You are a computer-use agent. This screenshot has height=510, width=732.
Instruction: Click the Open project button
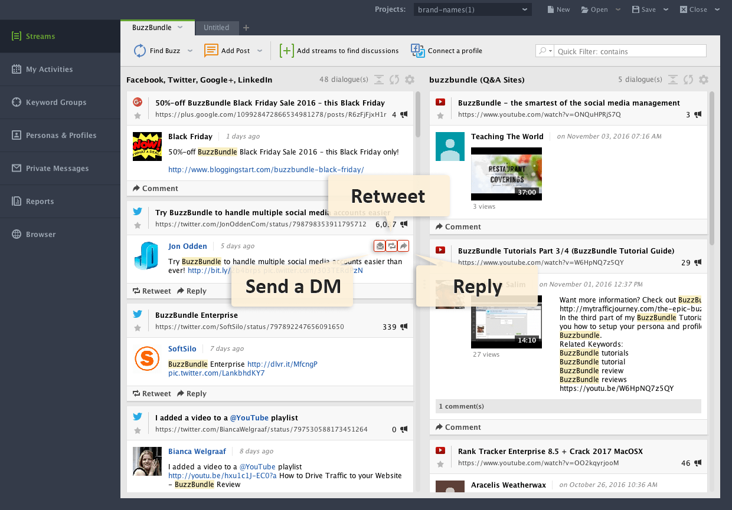(x=594, y=9)
